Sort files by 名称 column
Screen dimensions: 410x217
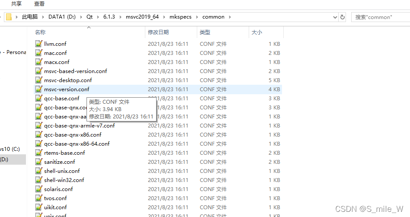pyautogui.click(x=40, y=32)
